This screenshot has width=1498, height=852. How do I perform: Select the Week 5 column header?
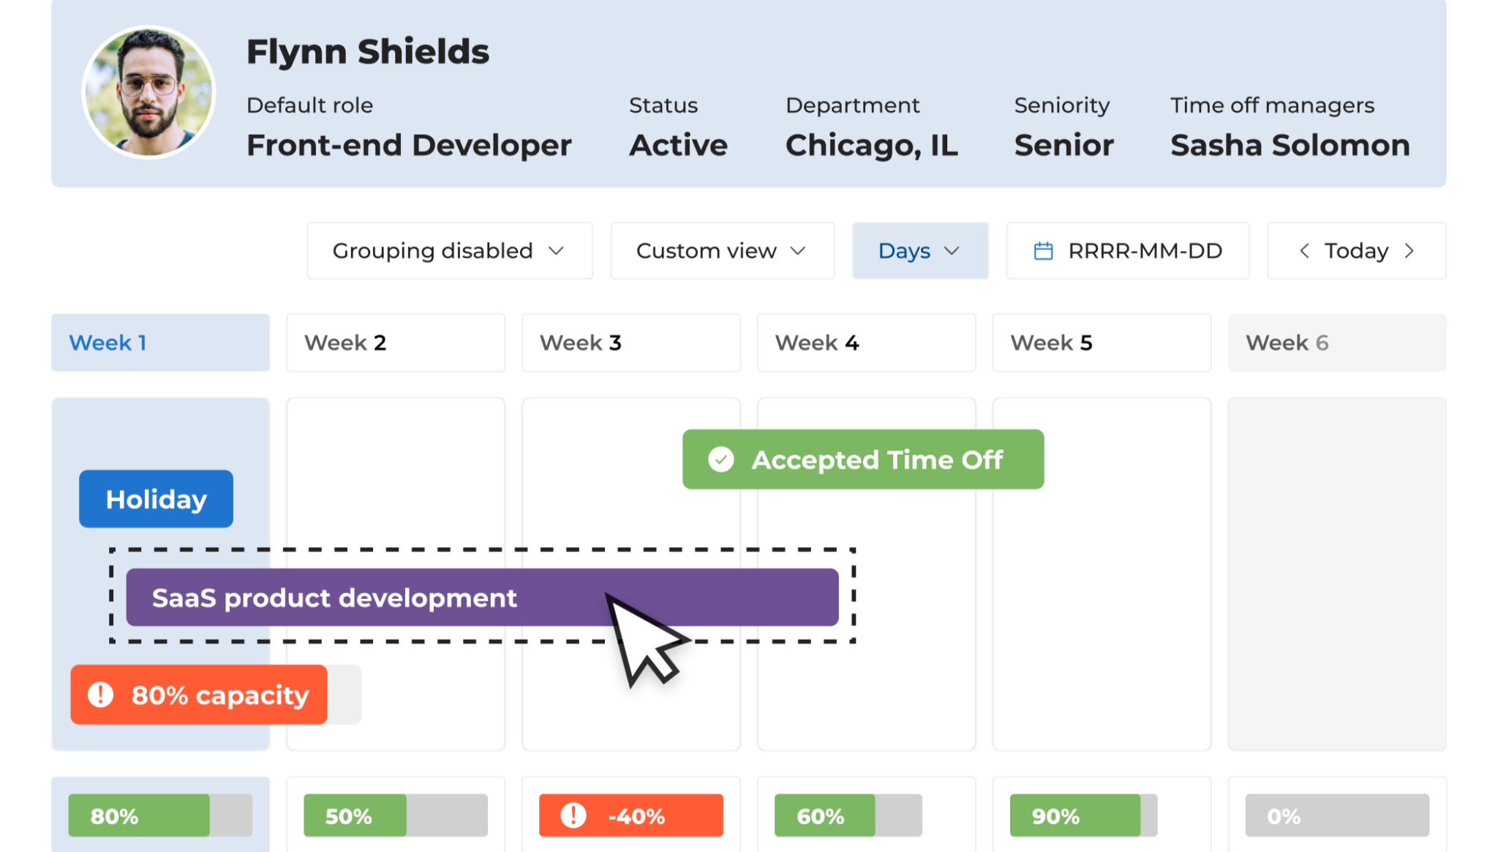pos(1102,342)
